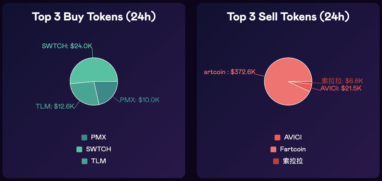Toggle PMX legend label in buy chart
The height and width of the screenshot is (181, 382).
tap(98, 137)
